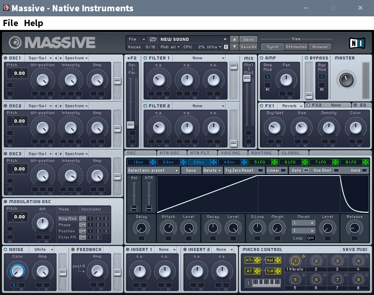374x295 pixels.
Task: Set Ring Mod to oscillator 1
Action: click(90, 218)
